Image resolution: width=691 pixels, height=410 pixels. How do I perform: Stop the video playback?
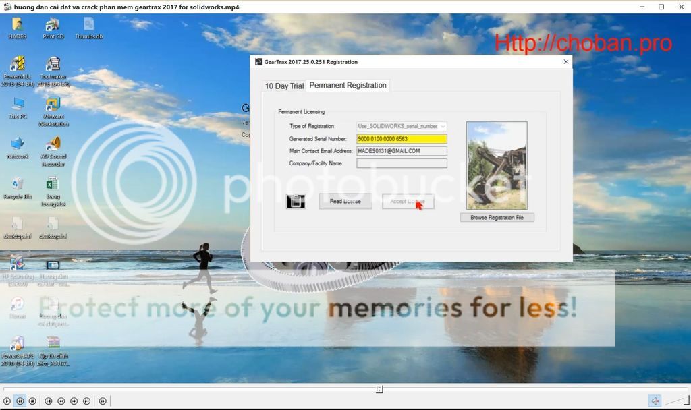[x=32, y=401]
